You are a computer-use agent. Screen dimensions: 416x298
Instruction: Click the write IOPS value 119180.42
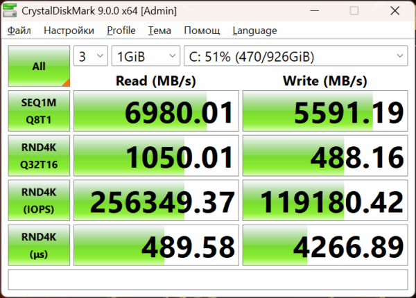coord(325,200)
